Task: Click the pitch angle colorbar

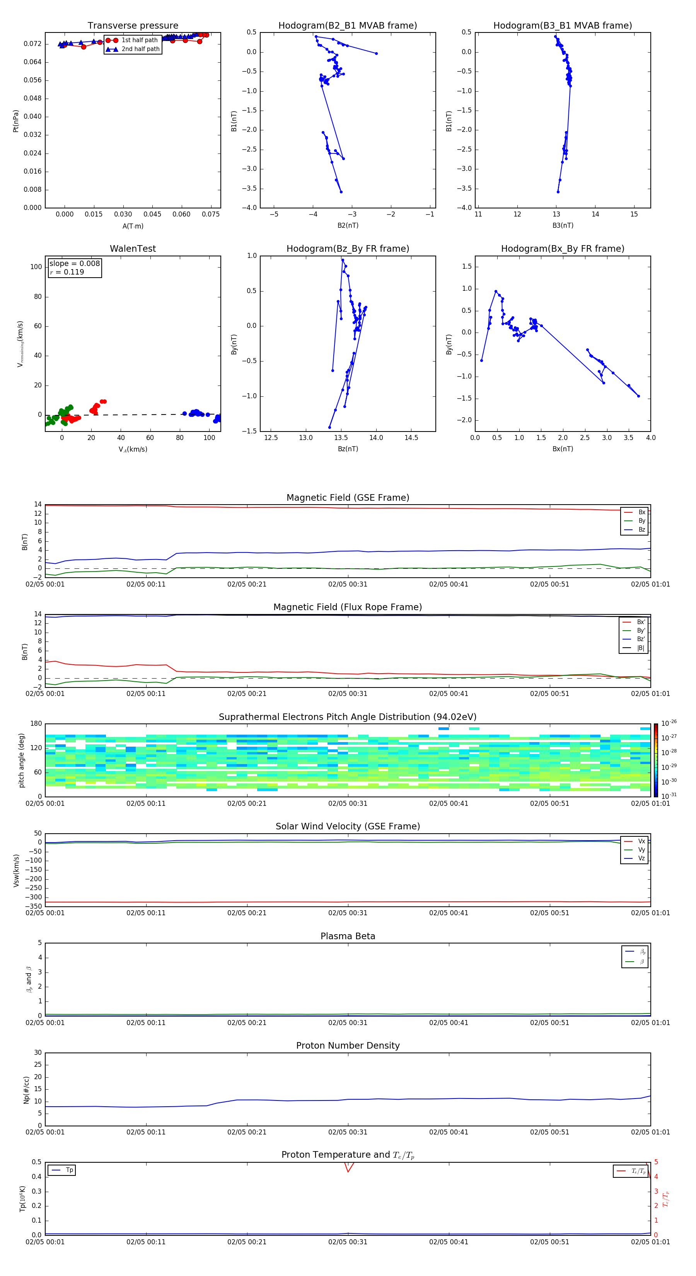Action: tap(656, 760)
